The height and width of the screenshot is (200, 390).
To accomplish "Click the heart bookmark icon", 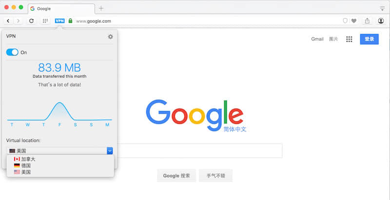I will click(x=353, y=21).
